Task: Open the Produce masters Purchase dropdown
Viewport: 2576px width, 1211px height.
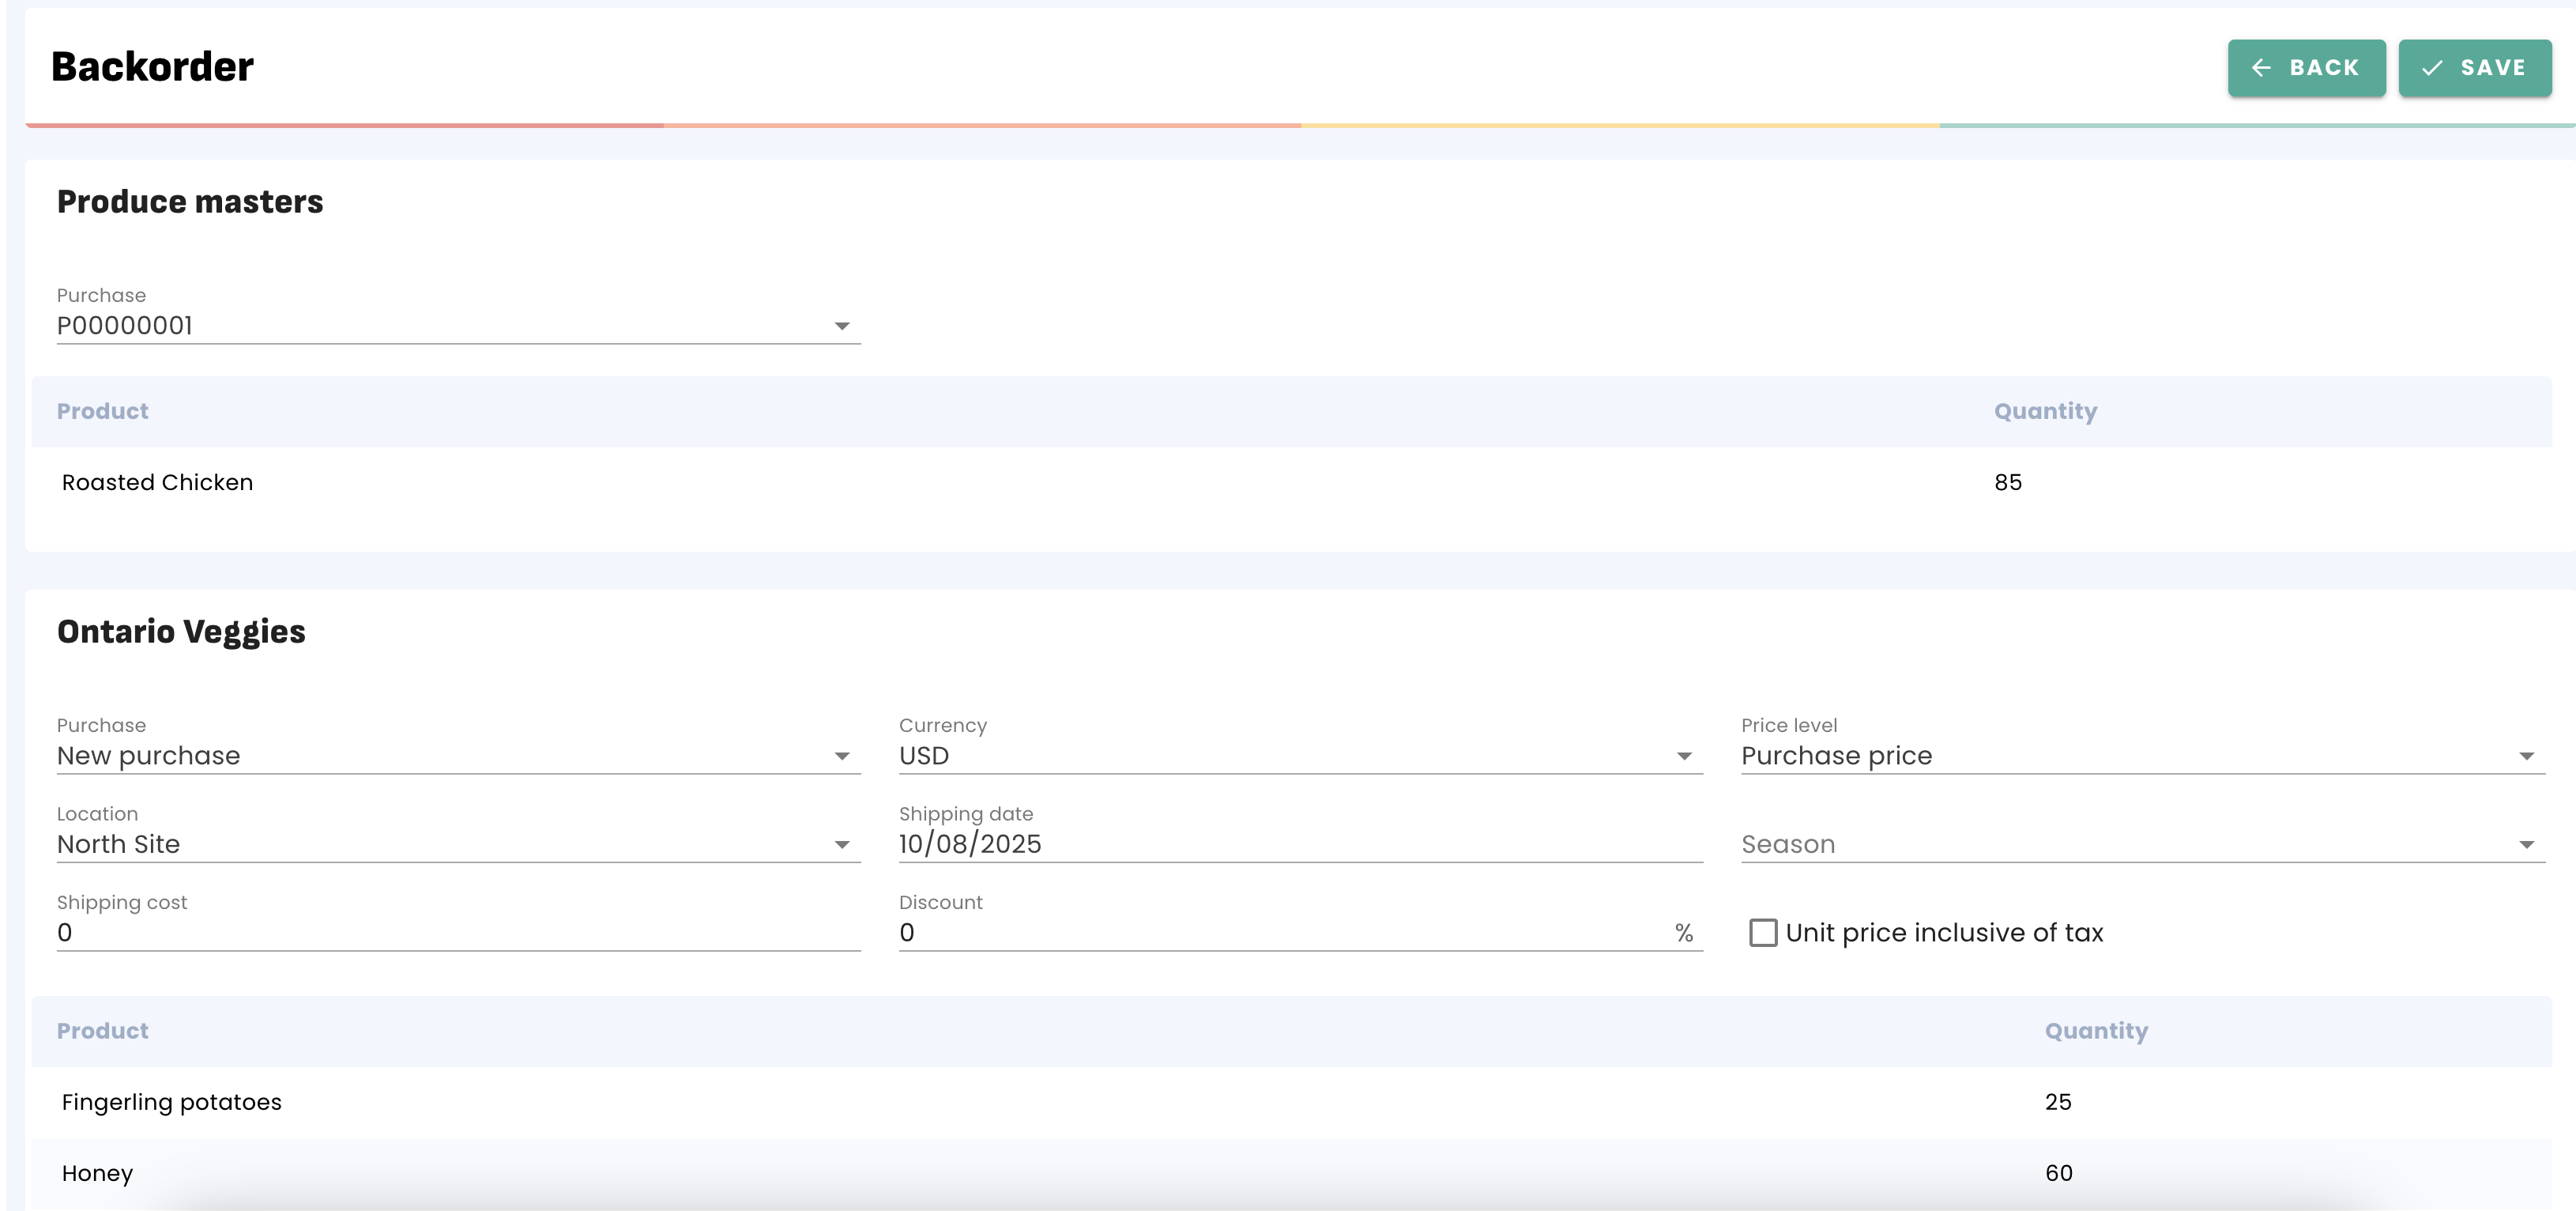Action: (458, 326)
